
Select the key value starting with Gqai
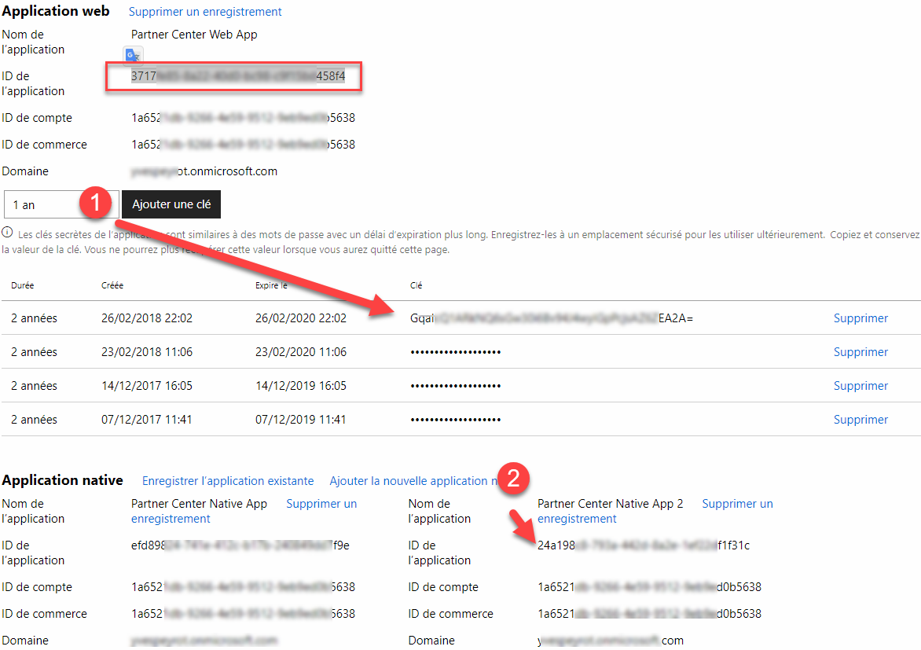(552, 318)
